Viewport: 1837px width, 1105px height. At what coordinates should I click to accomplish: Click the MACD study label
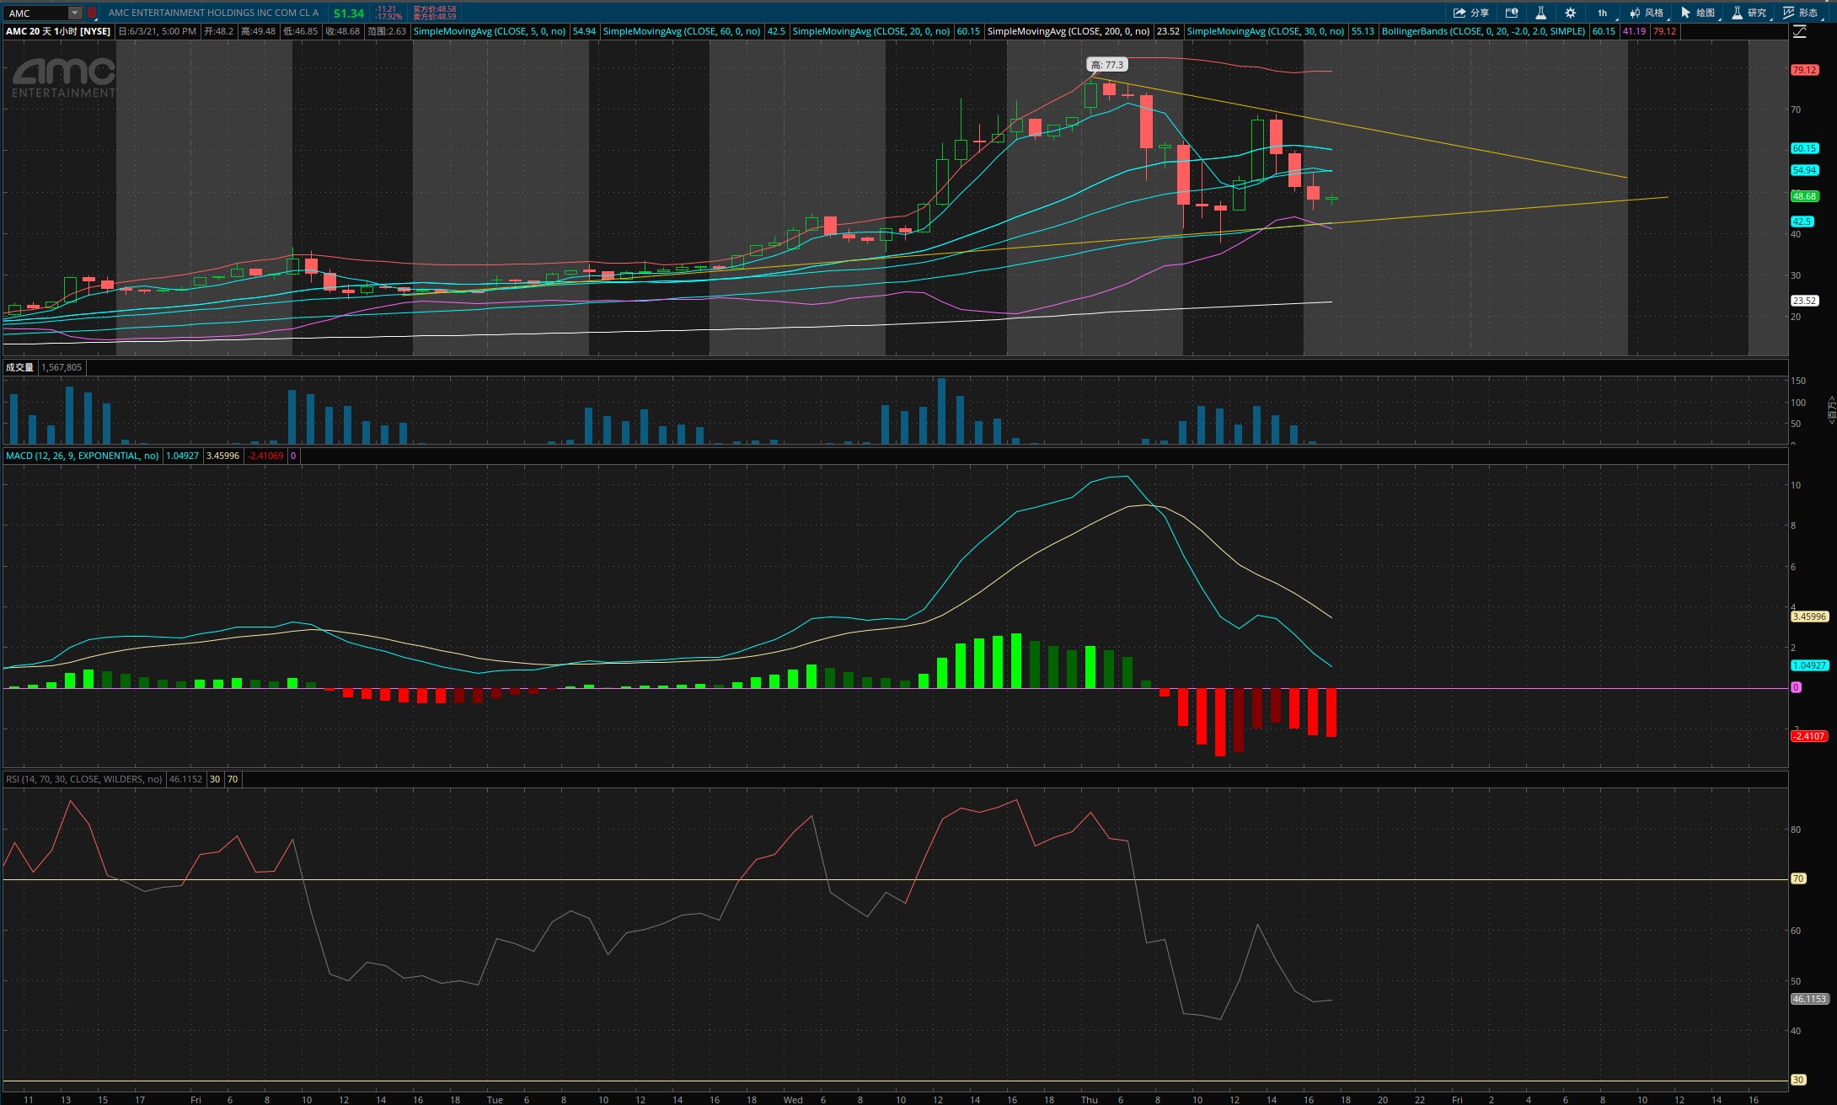[x=82, y=456]
